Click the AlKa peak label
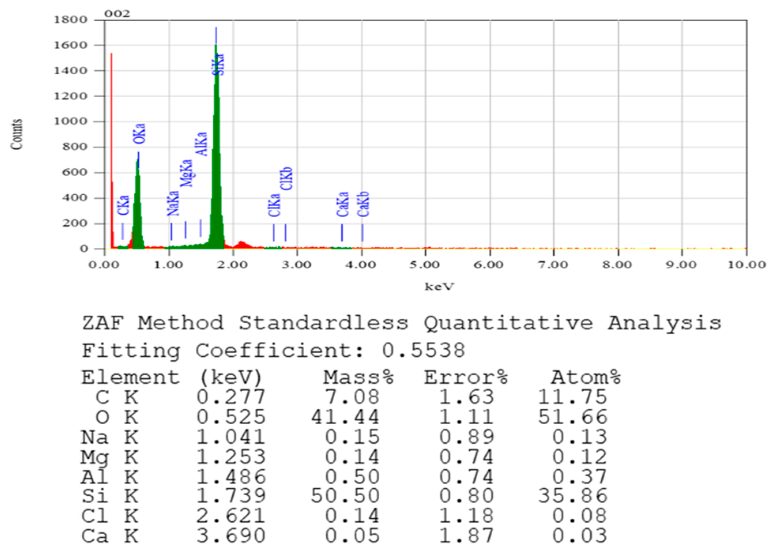Image resolution: width=776 pixels, height=557 pixels. (x=201, y=144)
